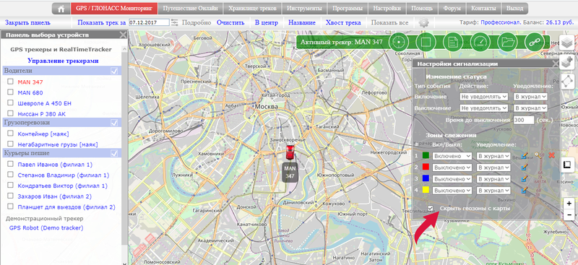Image resolution: width=578 pixels, height=265 pixels.
Task: Click the Хвост трека link
Action: coord(343,23)
